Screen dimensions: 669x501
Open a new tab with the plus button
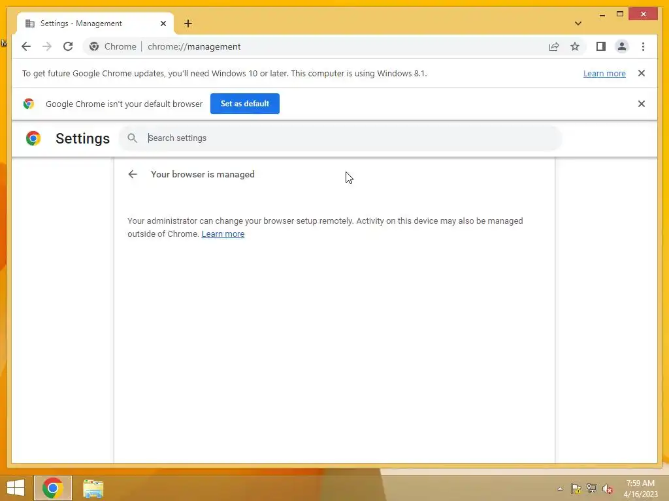tap(188, 23)
